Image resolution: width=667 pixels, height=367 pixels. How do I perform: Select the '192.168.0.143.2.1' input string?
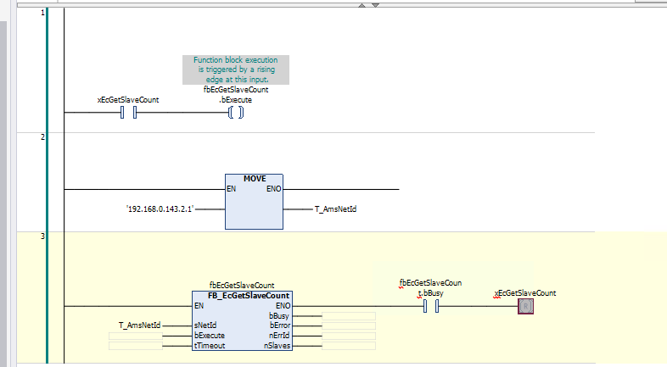click(160, 209)
